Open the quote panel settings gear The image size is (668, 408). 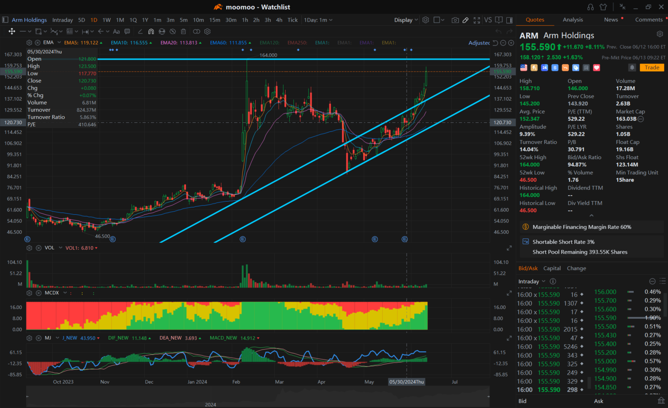660,34
